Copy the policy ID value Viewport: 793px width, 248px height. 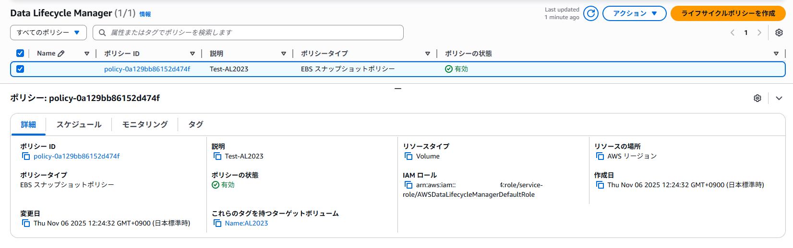26,157
